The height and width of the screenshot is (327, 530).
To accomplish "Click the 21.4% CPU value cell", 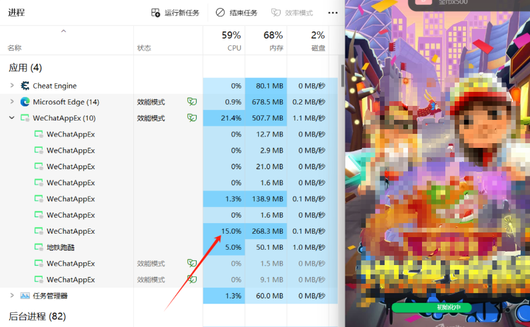I will (224, 119).
